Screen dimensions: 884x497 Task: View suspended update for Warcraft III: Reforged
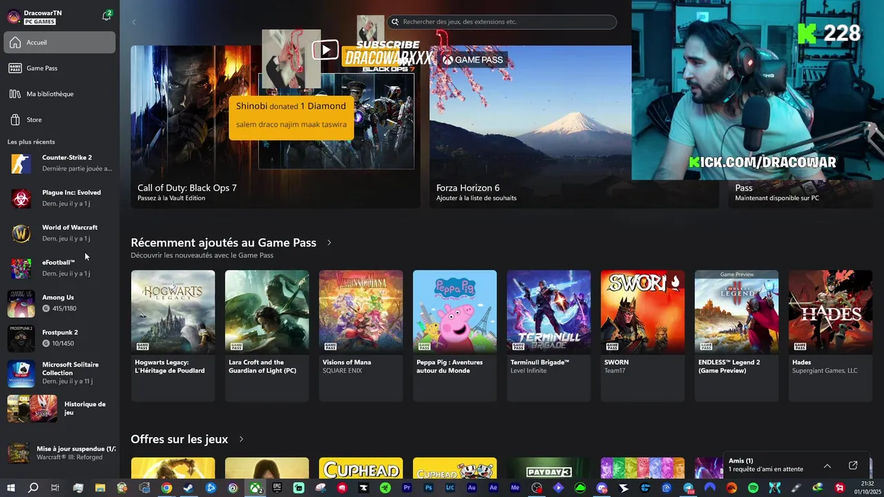click(59, 453)
